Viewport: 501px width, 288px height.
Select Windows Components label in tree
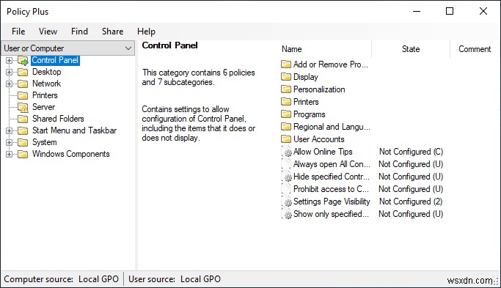71,154
